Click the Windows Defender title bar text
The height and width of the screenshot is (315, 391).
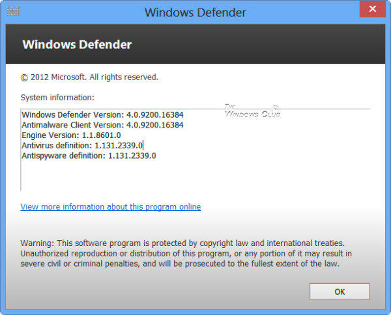195,12
